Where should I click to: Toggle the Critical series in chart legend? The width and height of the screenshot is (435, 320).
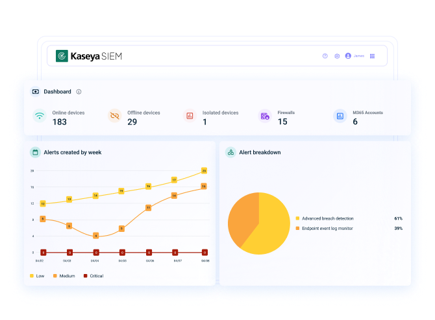pos(95,276)
